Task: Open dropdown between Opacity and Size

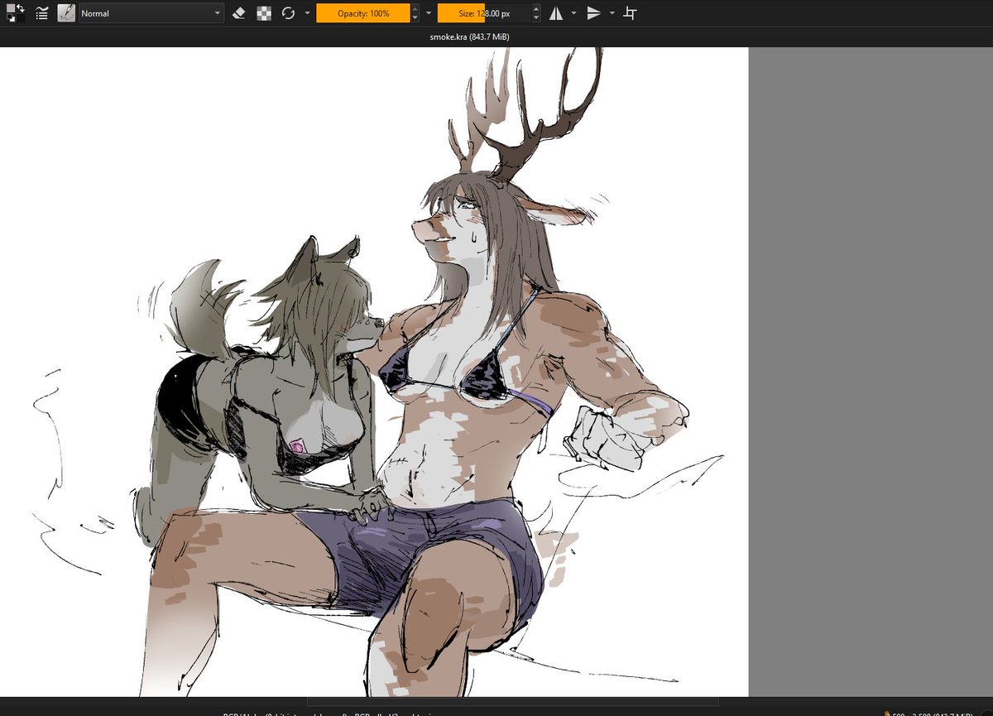Action: point(428,13)
